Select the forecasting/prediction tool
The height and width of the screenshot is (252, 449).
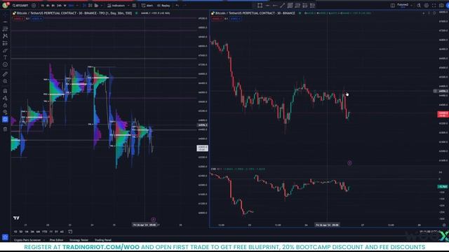click(5, 43)
